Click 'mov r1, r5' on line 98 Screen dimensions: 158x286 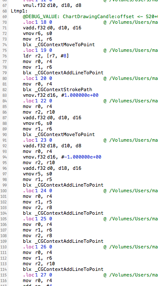[38, 180]
